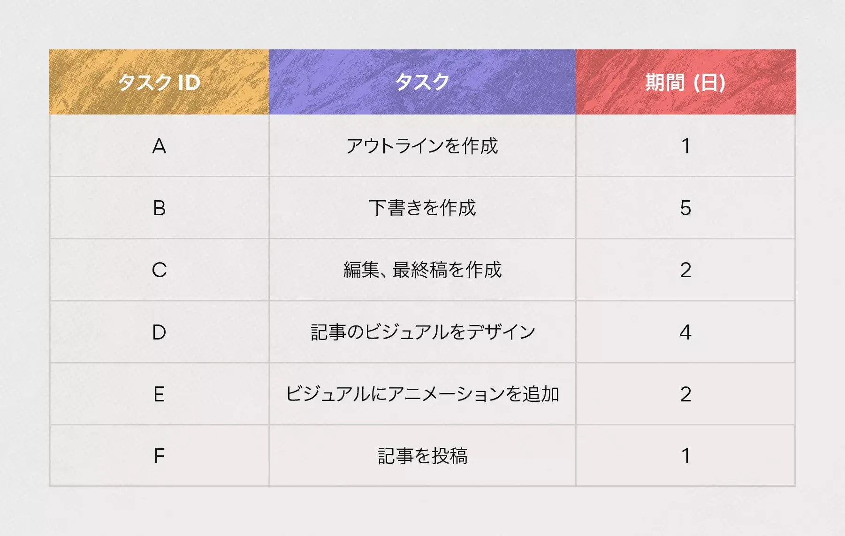Viewport: 845px width, 536px height.
Task: Select task ID cell A
Action: pos(159,146)
